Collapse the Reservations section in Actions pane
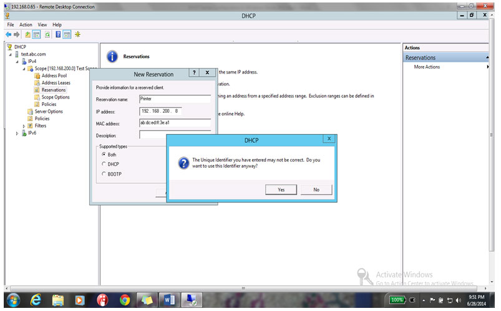This screenshot has height=311, width=501. pos(487,57)
